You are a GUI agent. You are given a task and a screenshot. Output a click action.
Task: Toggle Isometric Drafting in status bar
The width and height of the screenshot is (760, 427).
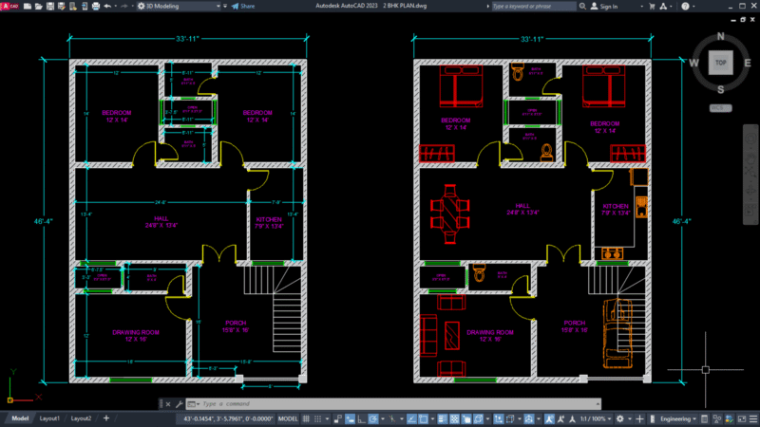(x=392, y=418)
